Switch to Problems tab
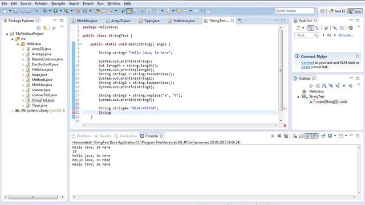 (x=82, y=136)
